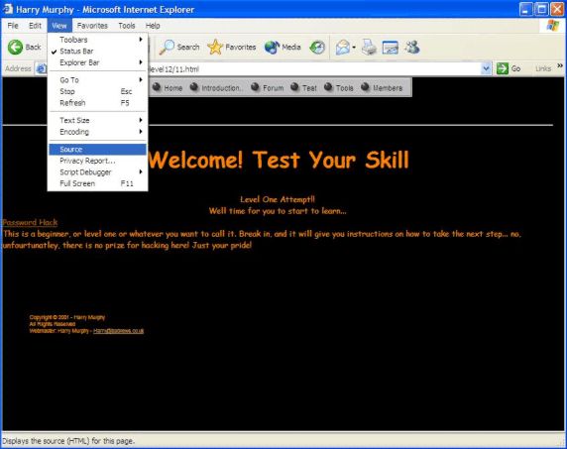Minimize the Internet Explorer window
The width and height of the screenshot is (567, 449).
click(x=525, y=9)
